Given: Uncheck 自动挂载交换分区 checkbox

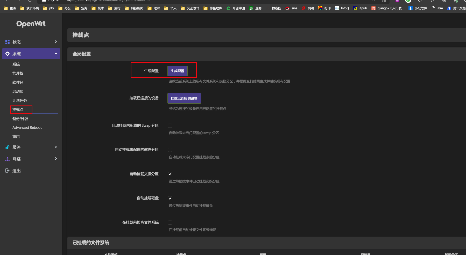Looking at the screenshot, I should [x=170, y=174].
